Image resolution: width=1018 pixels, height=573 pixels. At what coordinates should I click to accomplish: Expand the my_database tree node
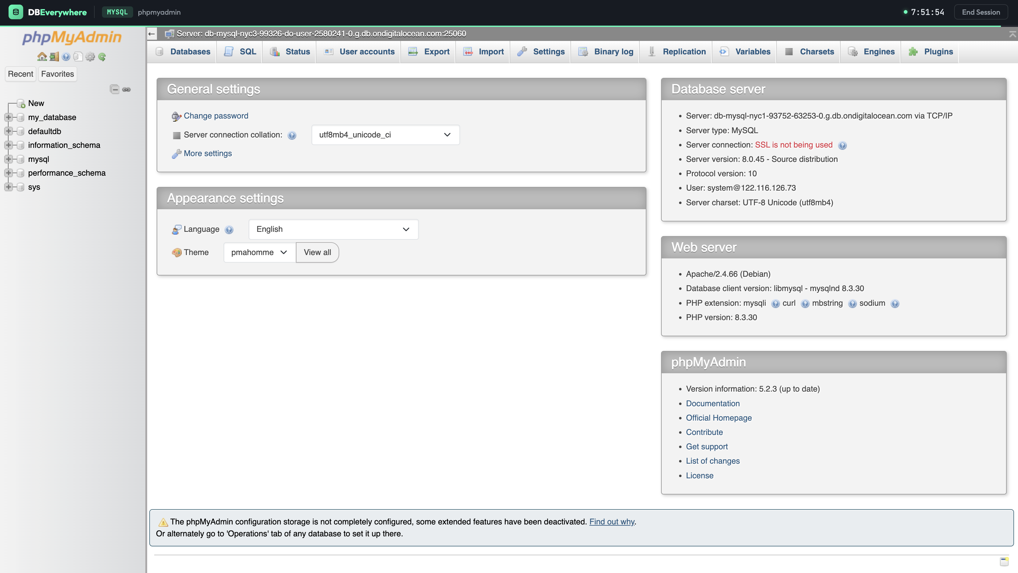pos(8,117)
